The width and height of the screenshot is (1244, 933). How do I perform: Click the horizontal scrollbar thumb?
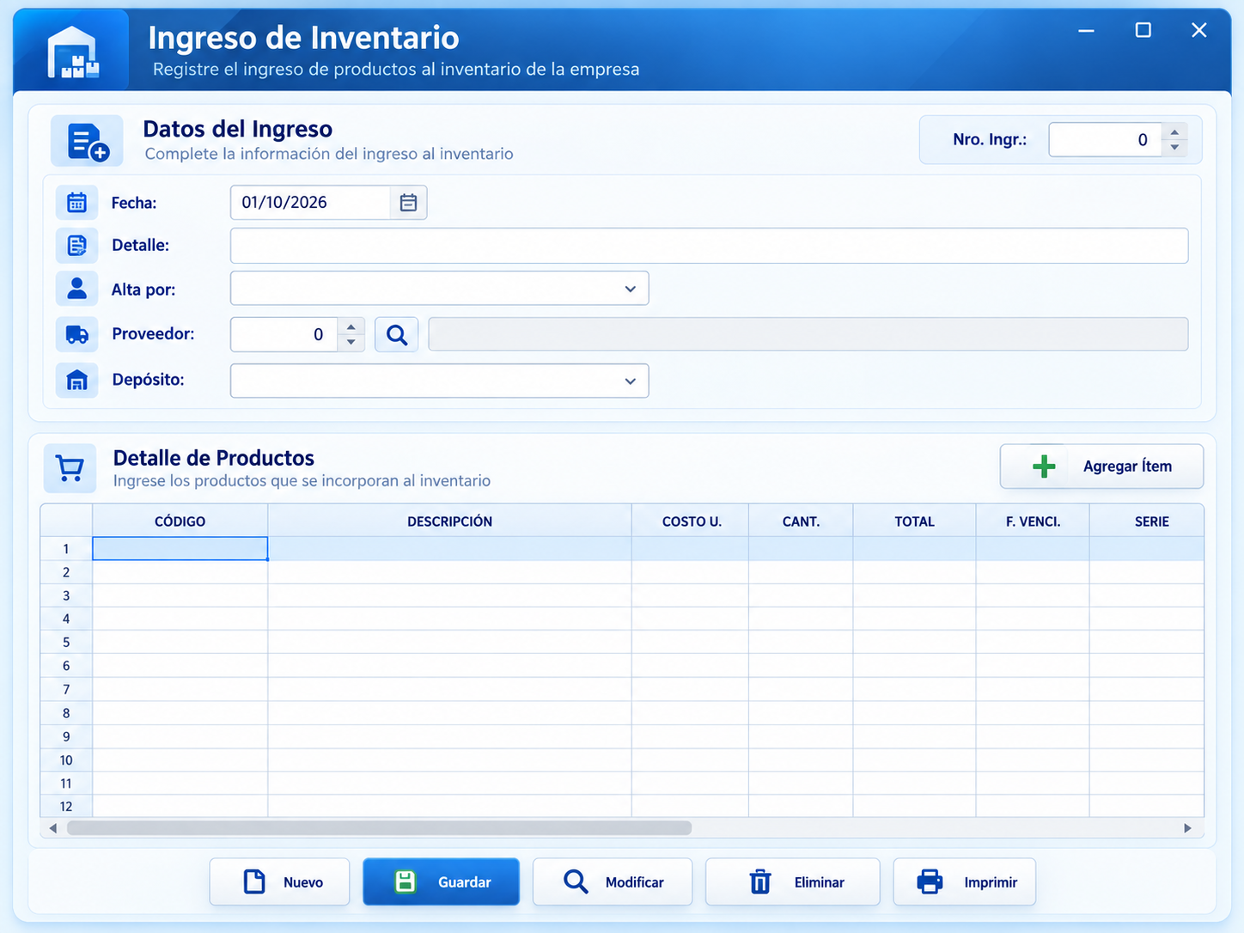point(380,828)
